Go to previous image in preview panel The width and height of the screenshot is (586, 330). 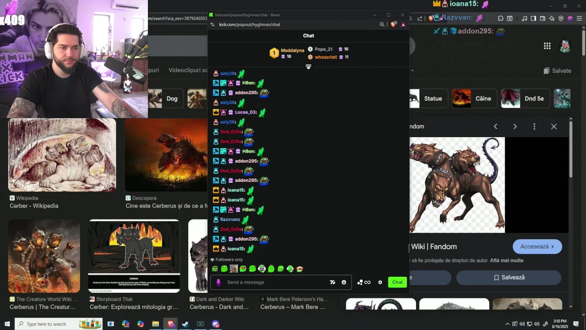tap(495, 126)
